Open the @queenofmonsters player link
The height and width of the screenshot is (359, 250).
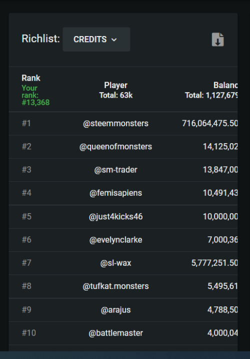[115, 147]
